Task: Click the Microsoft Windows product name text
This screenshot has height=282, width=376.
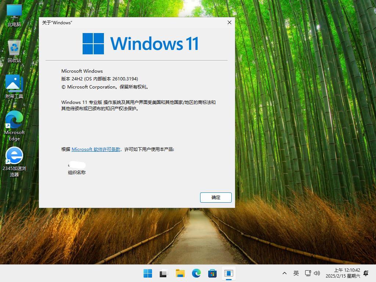Action: (x=82, y=71)
